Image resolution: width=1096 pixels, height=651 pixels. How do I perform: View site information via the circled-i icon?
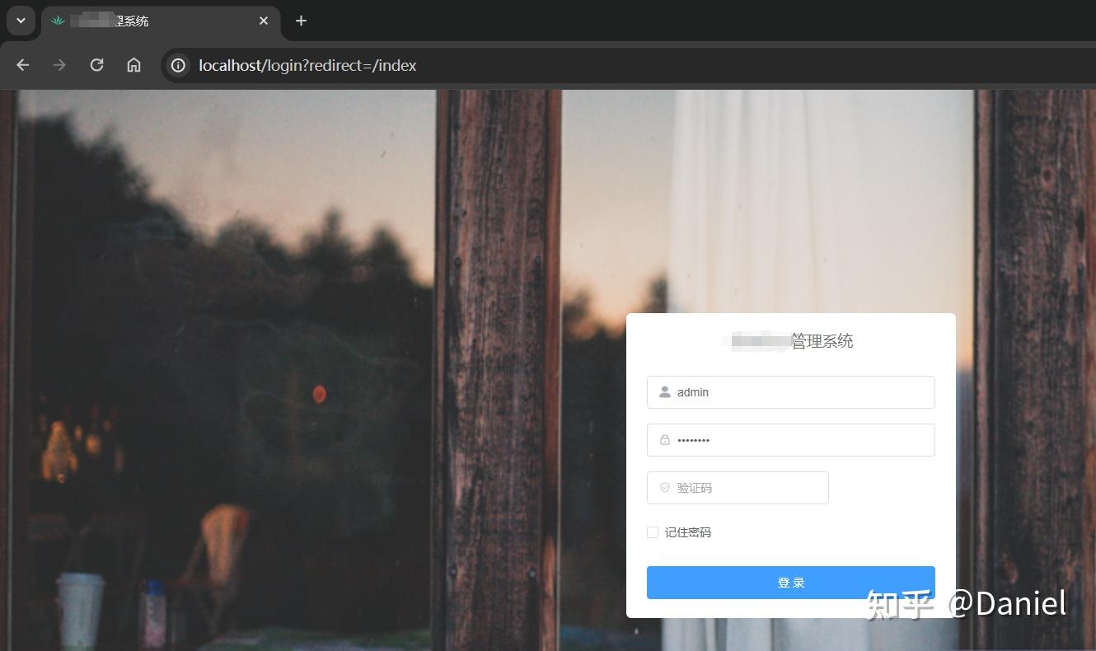pos(177,65)
